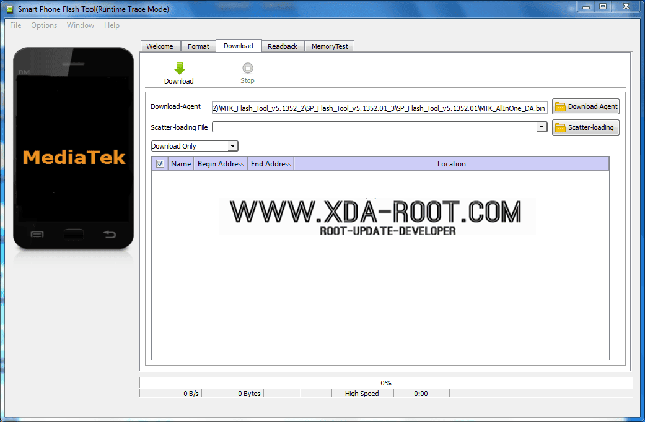Click the Scatter-loading folder button
This screenshot has width=645, height=422.
[586, 127]
